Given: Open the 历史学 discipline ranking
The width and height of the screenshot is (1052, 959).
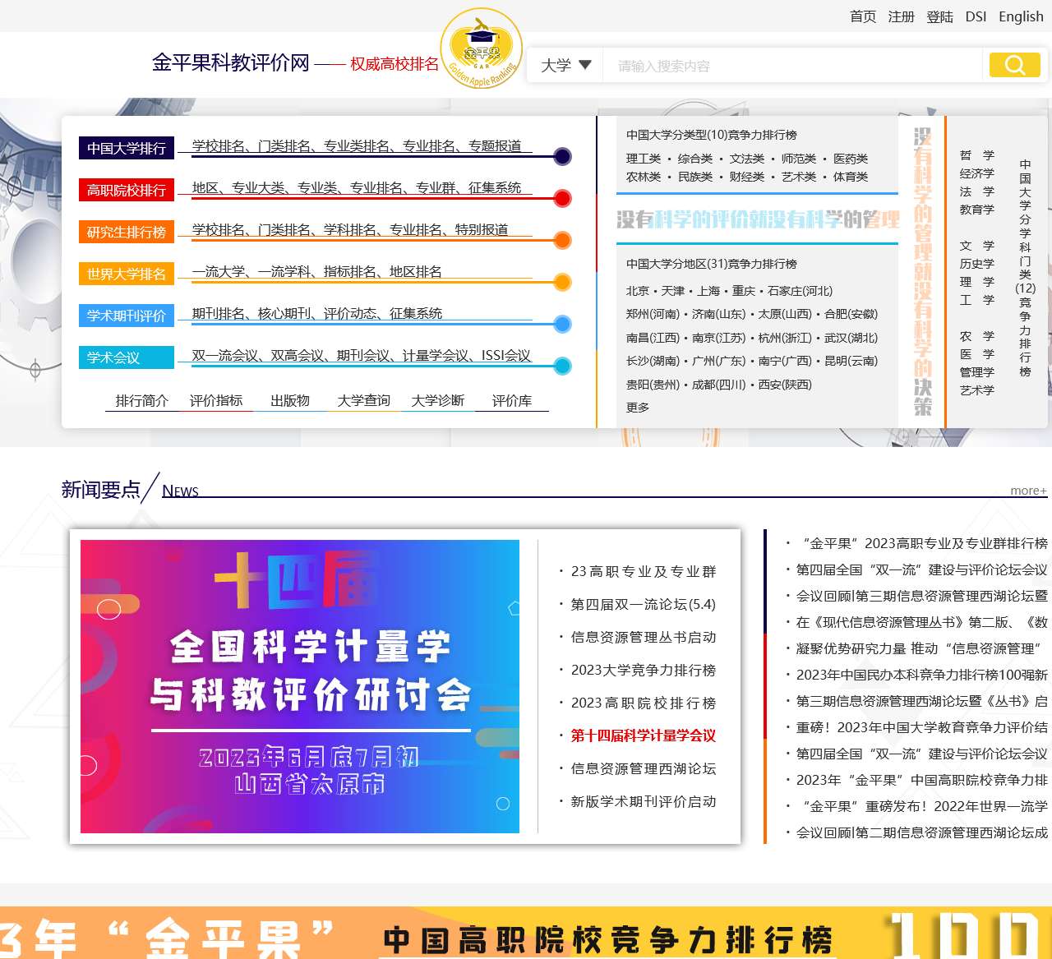Looking at the screenshot, I should click(x=977, y=264).
